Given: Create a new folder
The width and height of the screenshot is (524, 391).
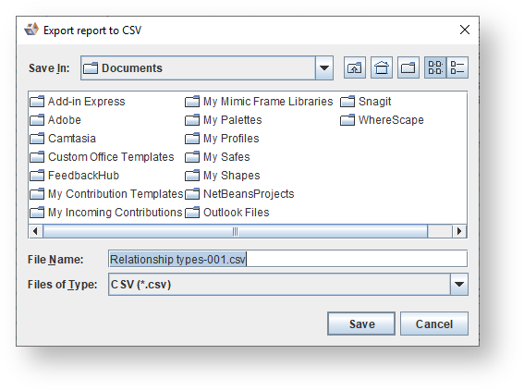Looking at the screenshot, I should [408, 67].
